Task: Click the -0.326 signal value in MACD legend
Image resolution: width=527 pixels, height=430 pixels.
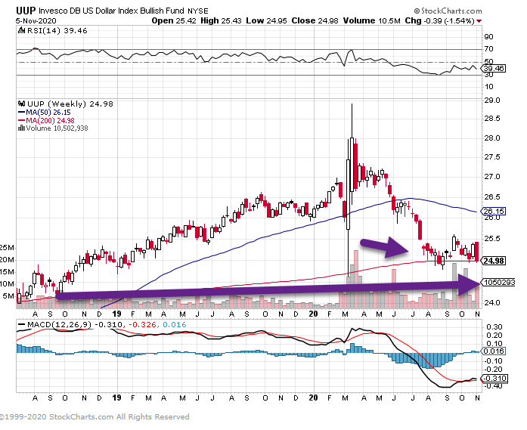Action: [x=144, y=325]
